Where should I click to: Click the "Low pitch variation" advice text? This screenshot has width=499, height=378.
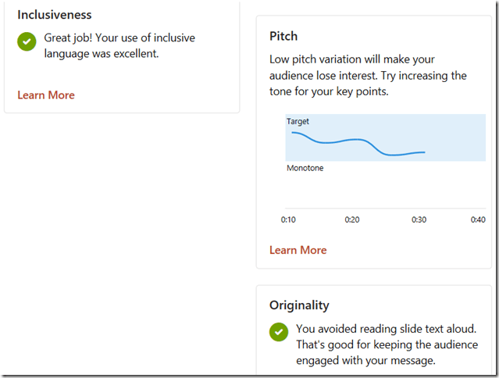coord(368,75)
